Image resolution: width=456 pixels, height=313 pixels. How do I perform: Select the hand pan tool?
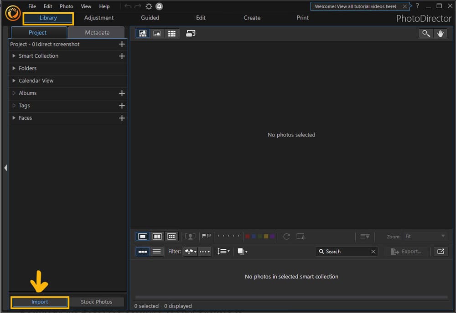coord(440,33)
